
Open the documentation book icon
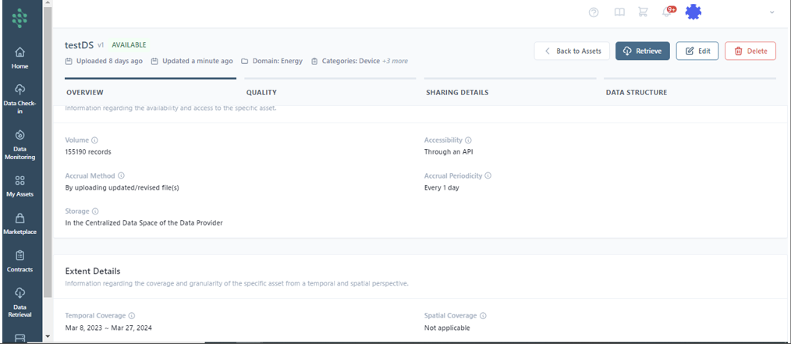coord(619,12)
